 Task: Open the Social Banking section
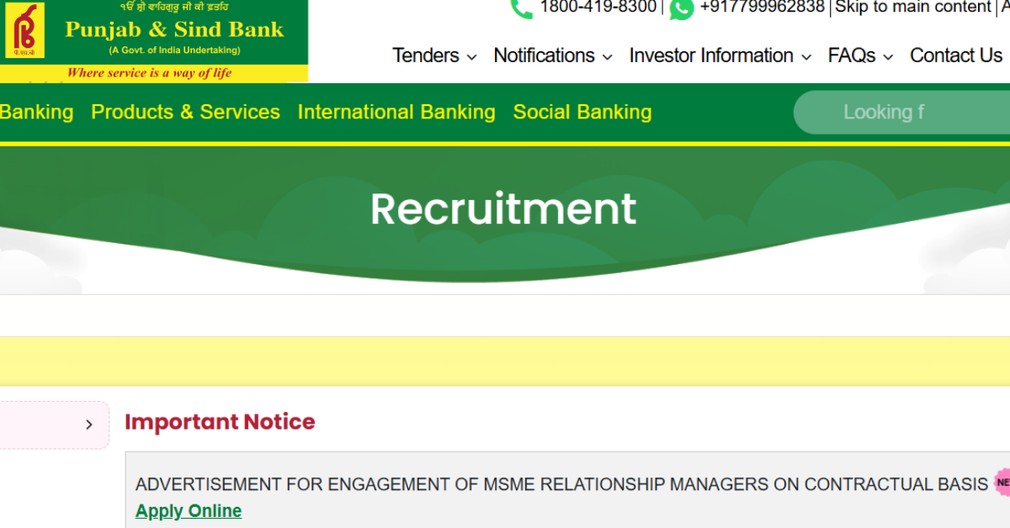(582, 112)
